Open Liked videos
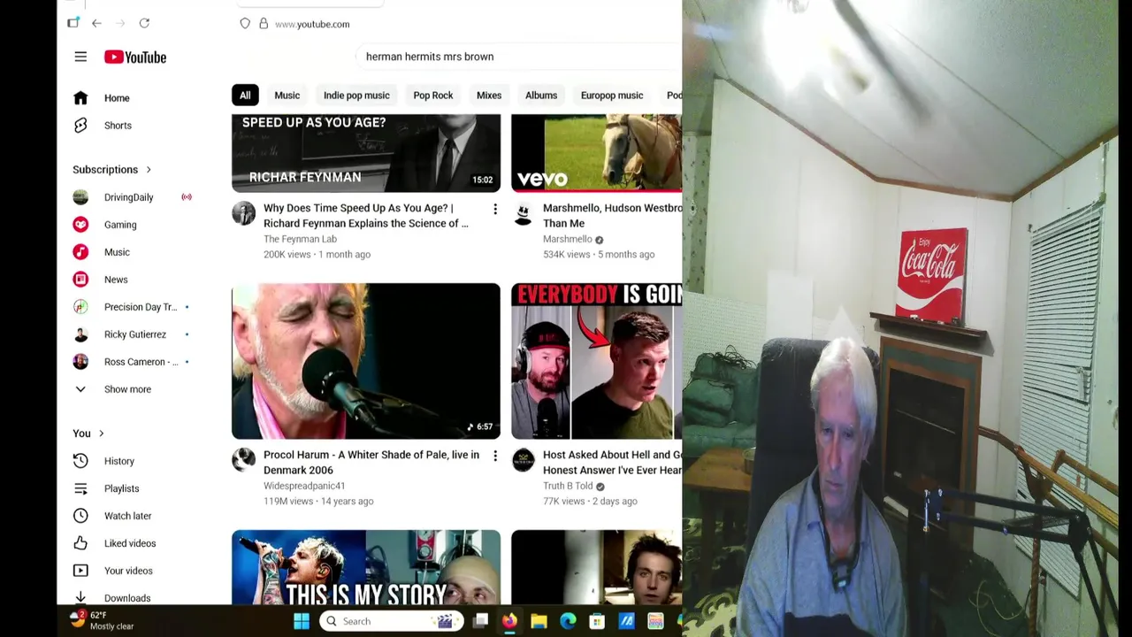This screenshot has width=1132, height=637. 129,543
